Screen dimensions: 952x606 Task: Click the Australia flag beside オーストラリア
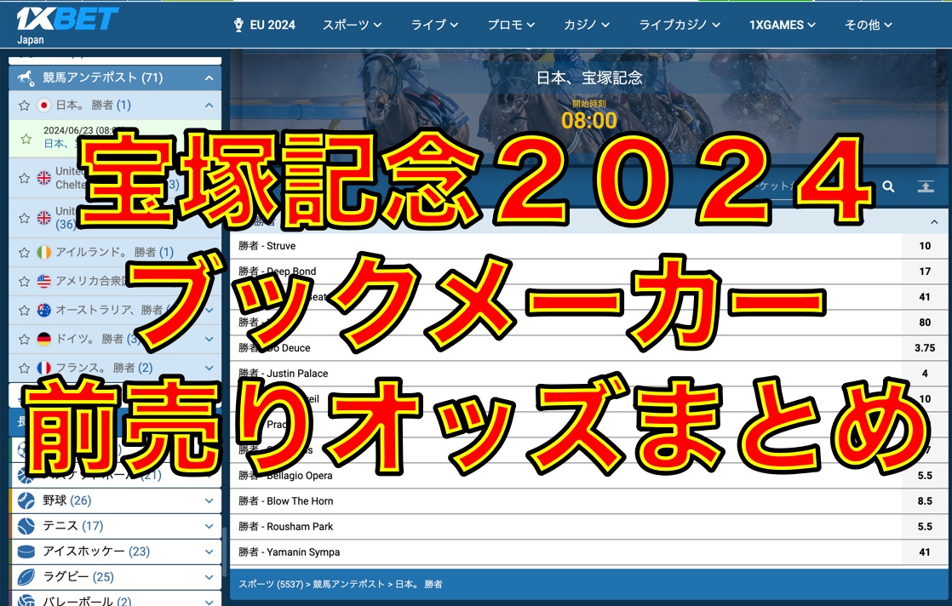43,310
